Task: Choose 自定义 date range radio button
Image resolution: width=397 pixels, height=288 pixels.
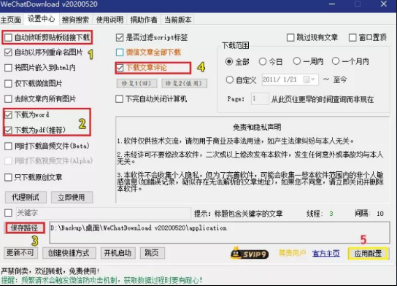Action: pyautogui.click(x=229, y=80)
